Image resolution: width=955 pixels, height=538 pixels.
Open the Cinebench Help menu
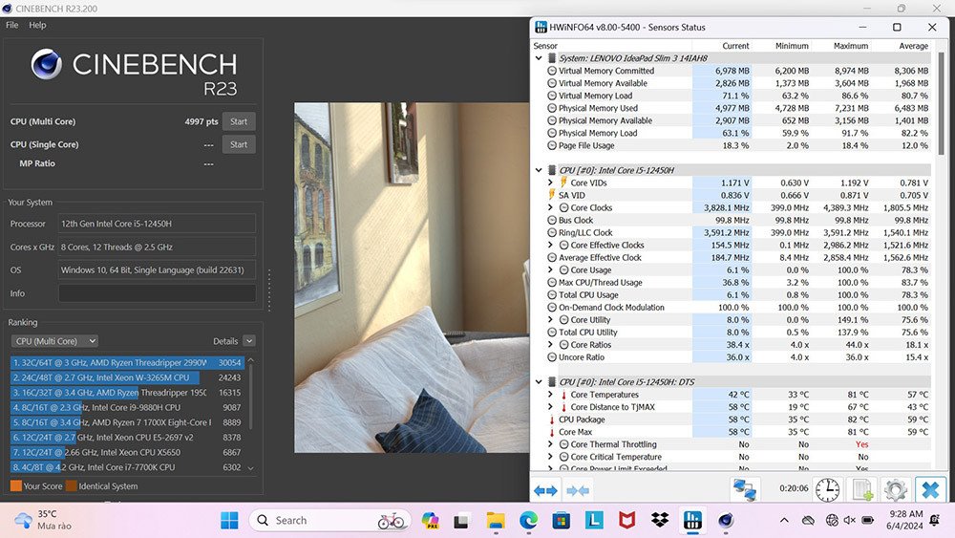pos(37,25)
